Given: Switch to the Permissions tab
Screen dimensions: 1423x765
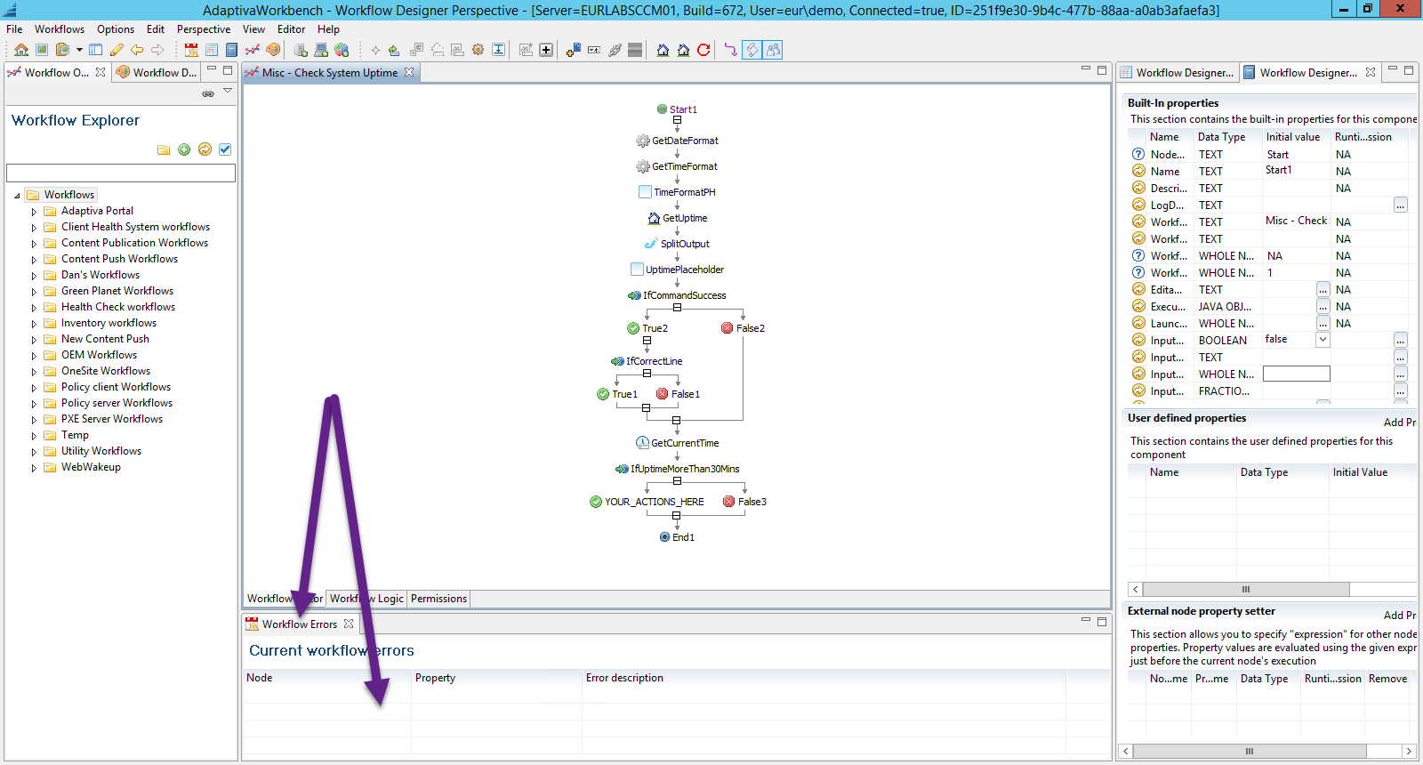Looking at the screenshot, I should 438,599.
